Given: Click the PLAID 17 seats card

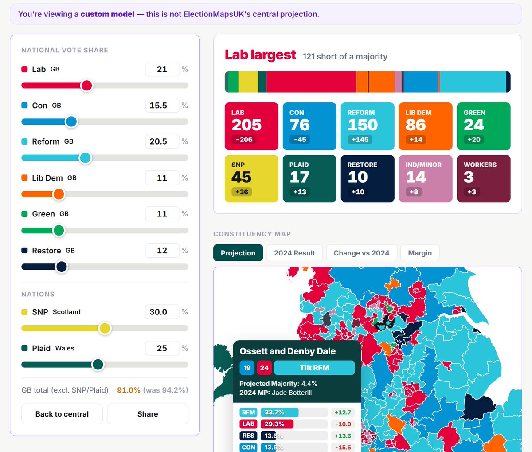Looking at the screenshot, I should point(309,178).
